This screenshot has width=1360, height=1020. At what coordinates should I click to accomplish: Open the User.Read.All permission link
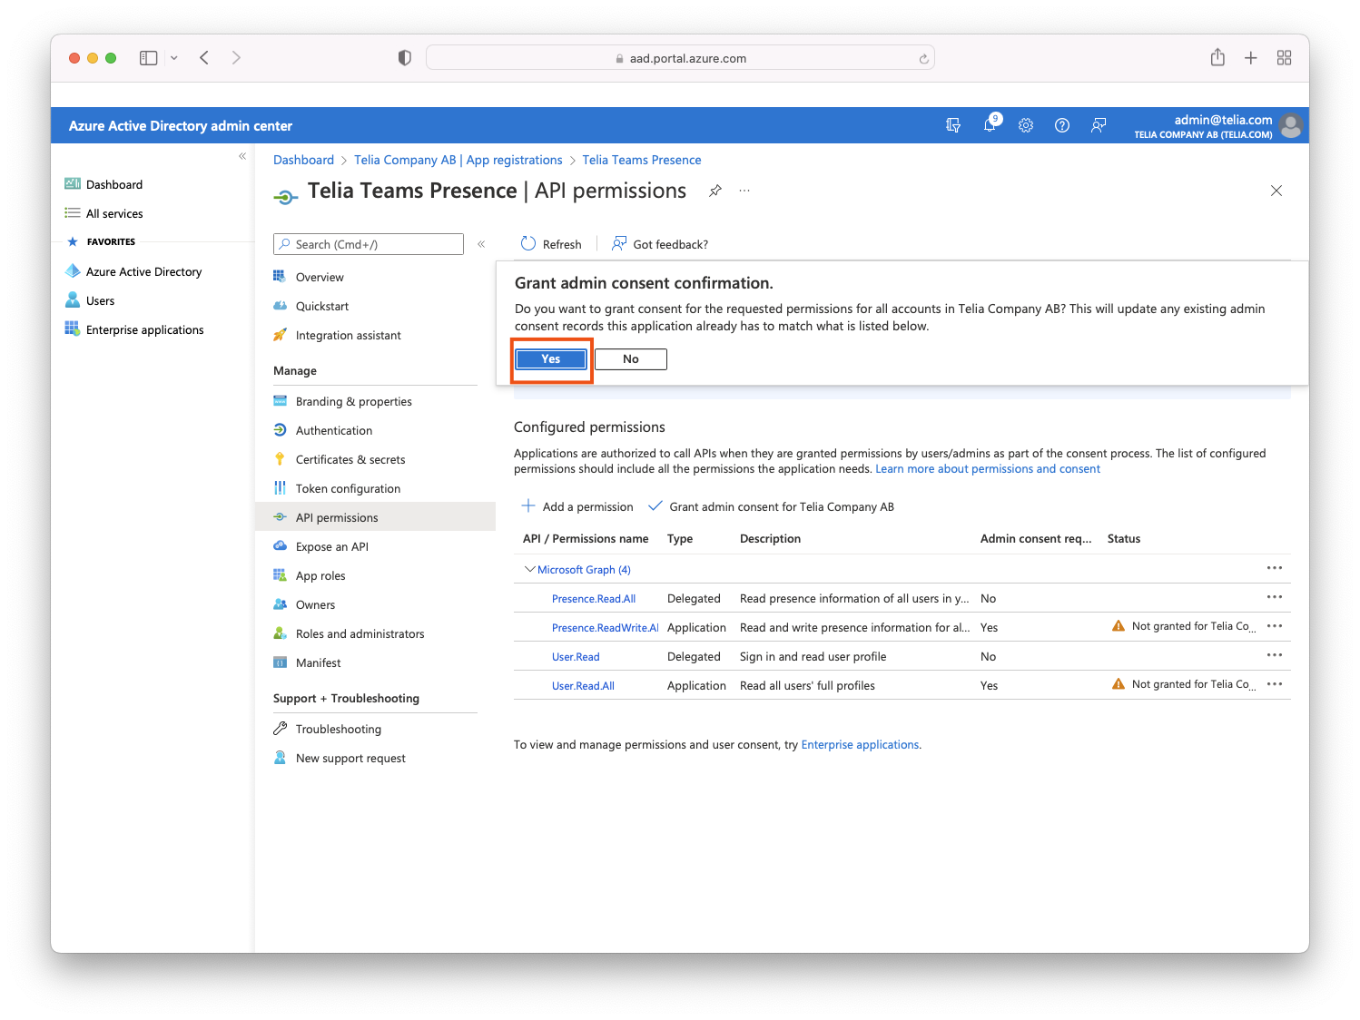pos(583,686)
